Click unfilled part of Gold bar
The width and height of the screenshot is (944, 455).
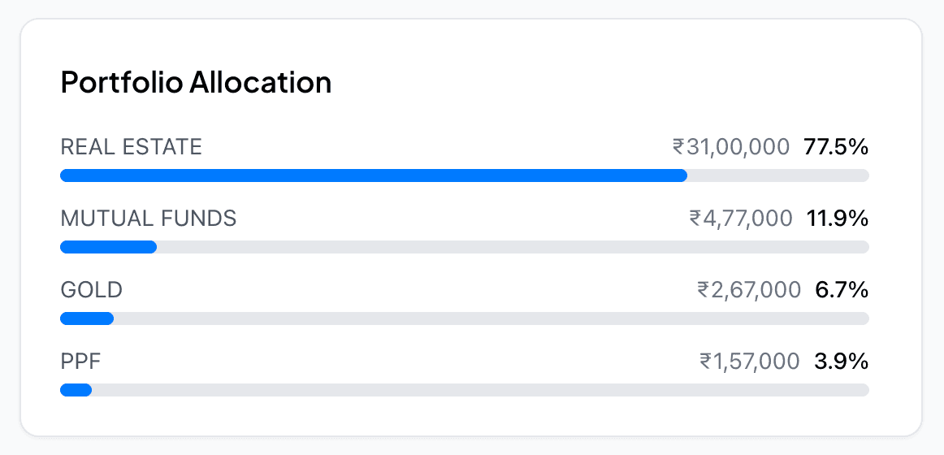[491, 318]
